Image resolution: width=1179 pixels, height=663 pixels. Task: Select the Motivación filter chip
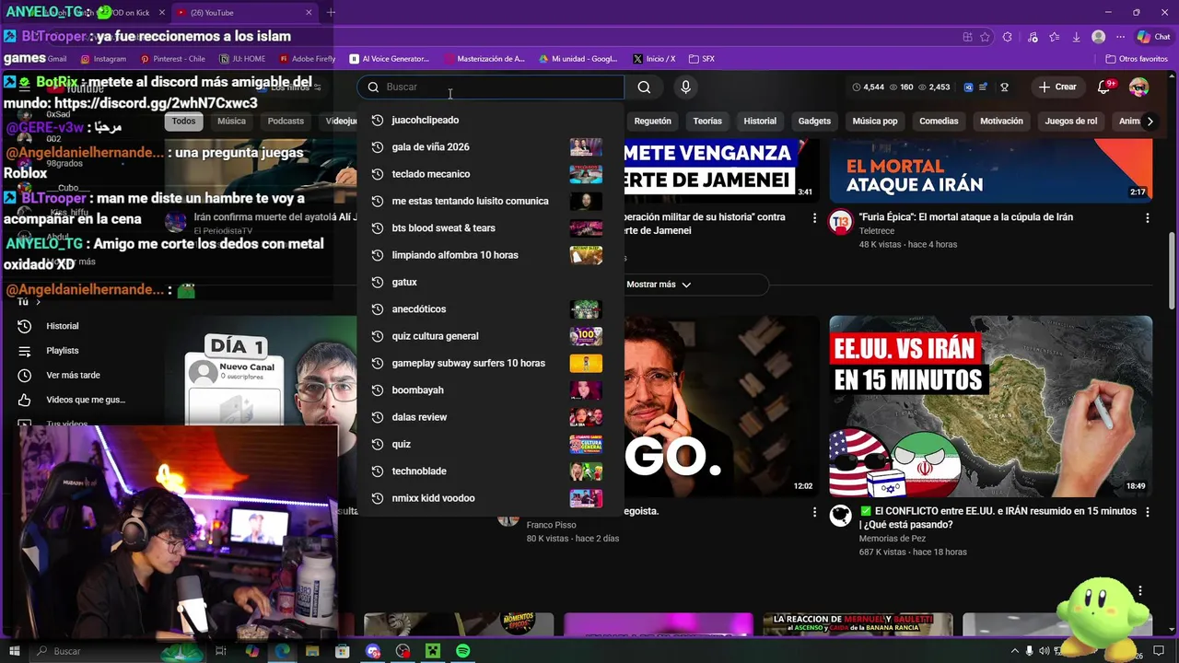click(1001, 121)
